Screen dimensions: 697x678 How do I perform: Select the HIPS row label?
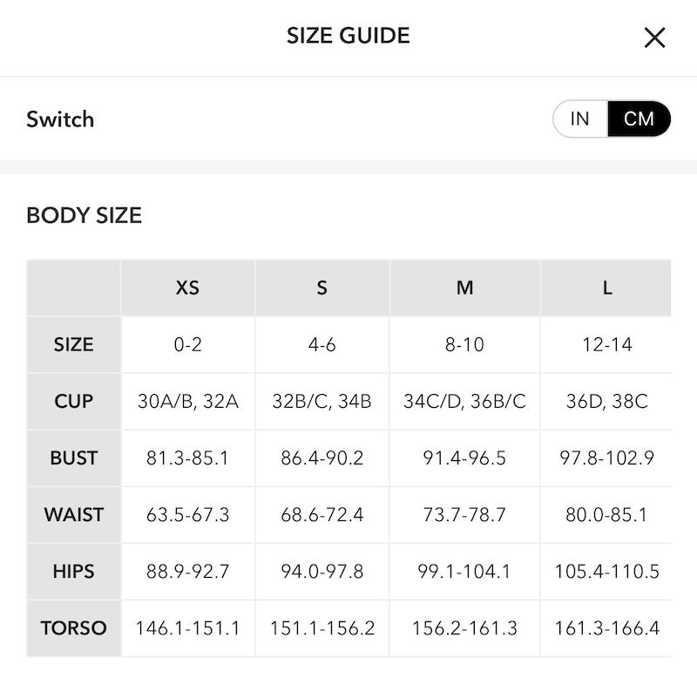[x=73, y=572]
